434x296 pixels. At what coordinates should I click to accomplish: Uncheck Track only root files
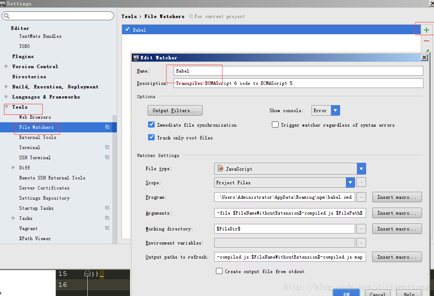click(x=151, y=137)
